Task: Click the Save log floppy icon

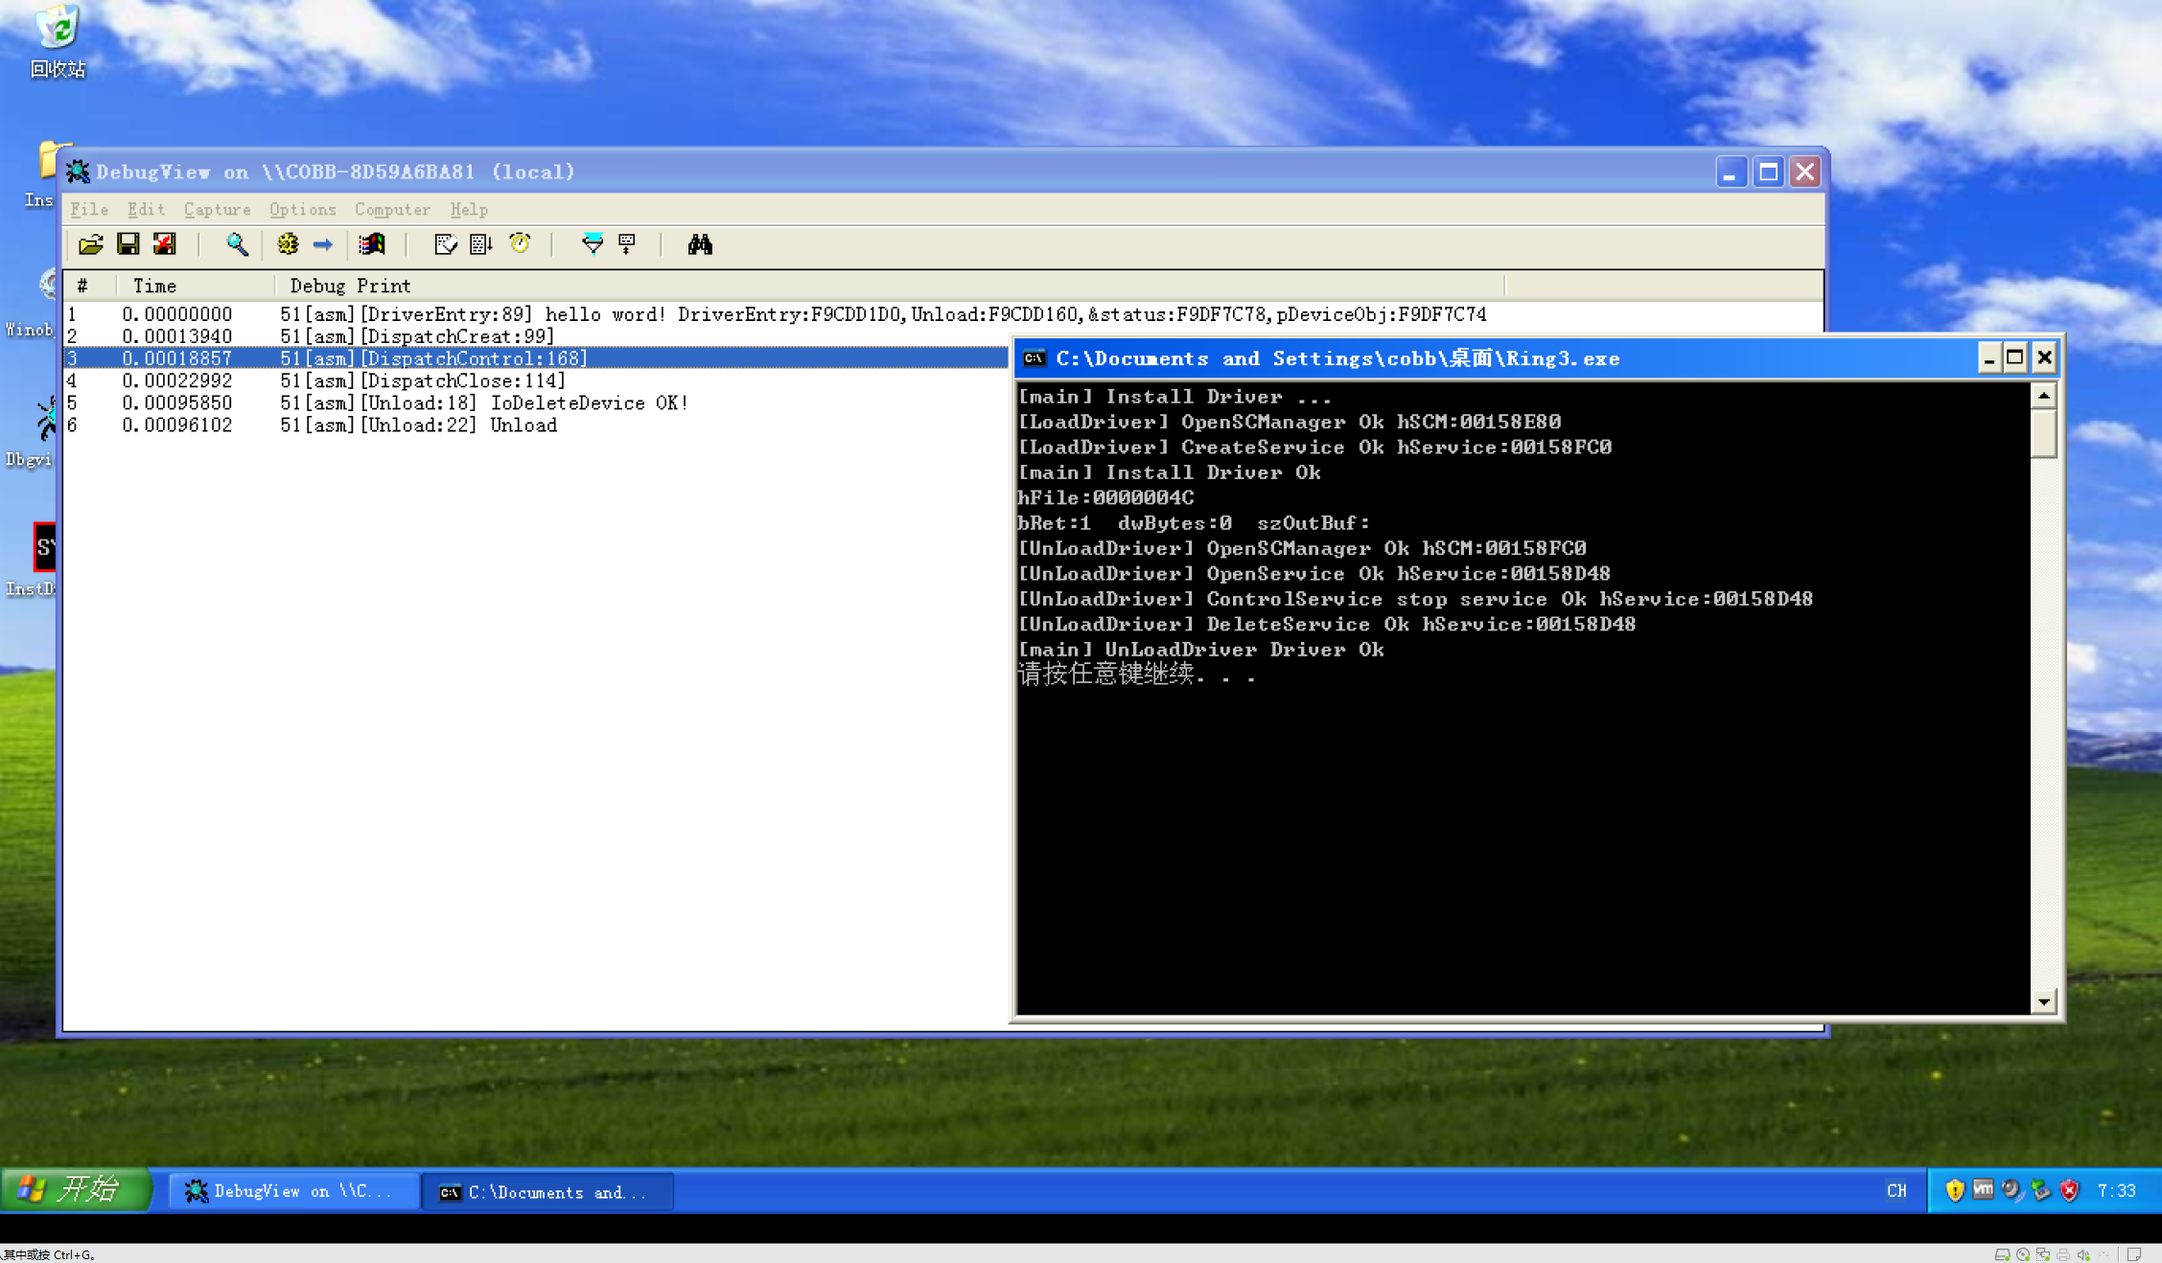Action: click(x=128, y=245)
